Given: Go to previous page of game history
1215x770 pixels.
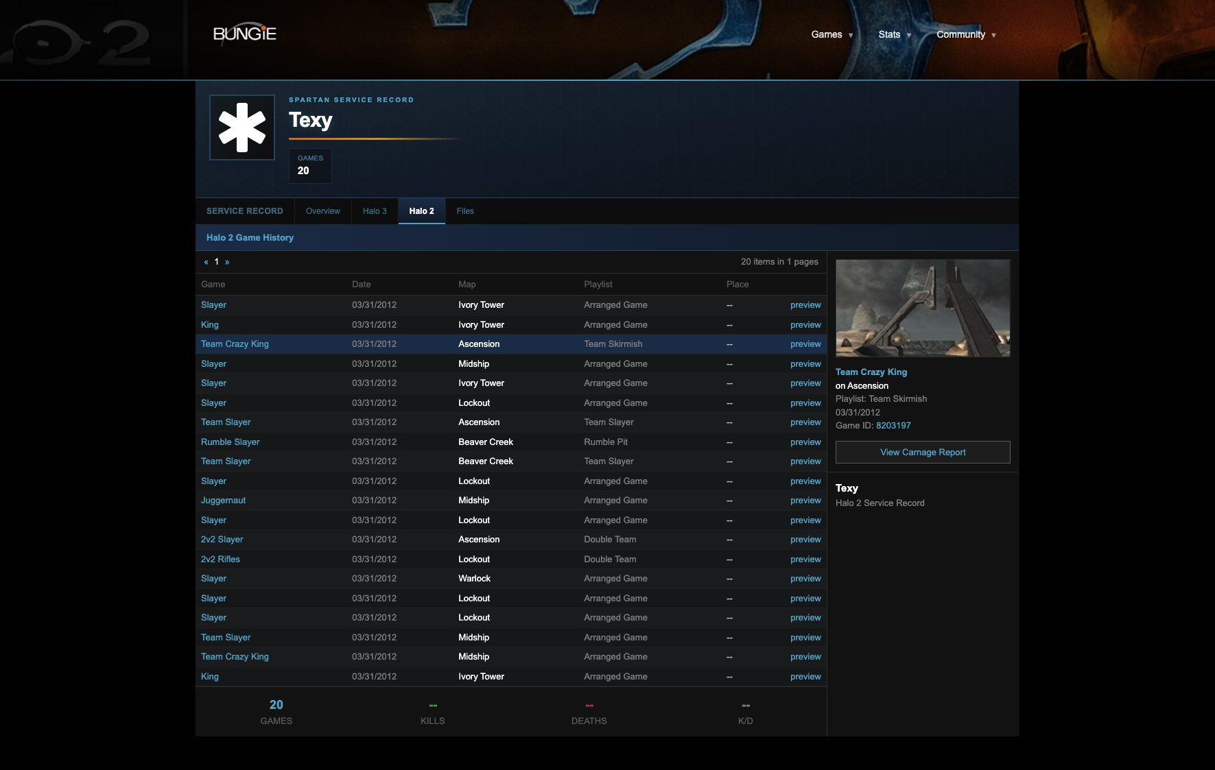Looking at the screenshot, I should (x=206, y=262).
